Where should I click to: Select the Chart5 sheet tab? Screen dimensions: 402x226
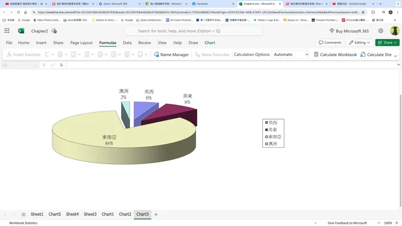pos(55,214)
